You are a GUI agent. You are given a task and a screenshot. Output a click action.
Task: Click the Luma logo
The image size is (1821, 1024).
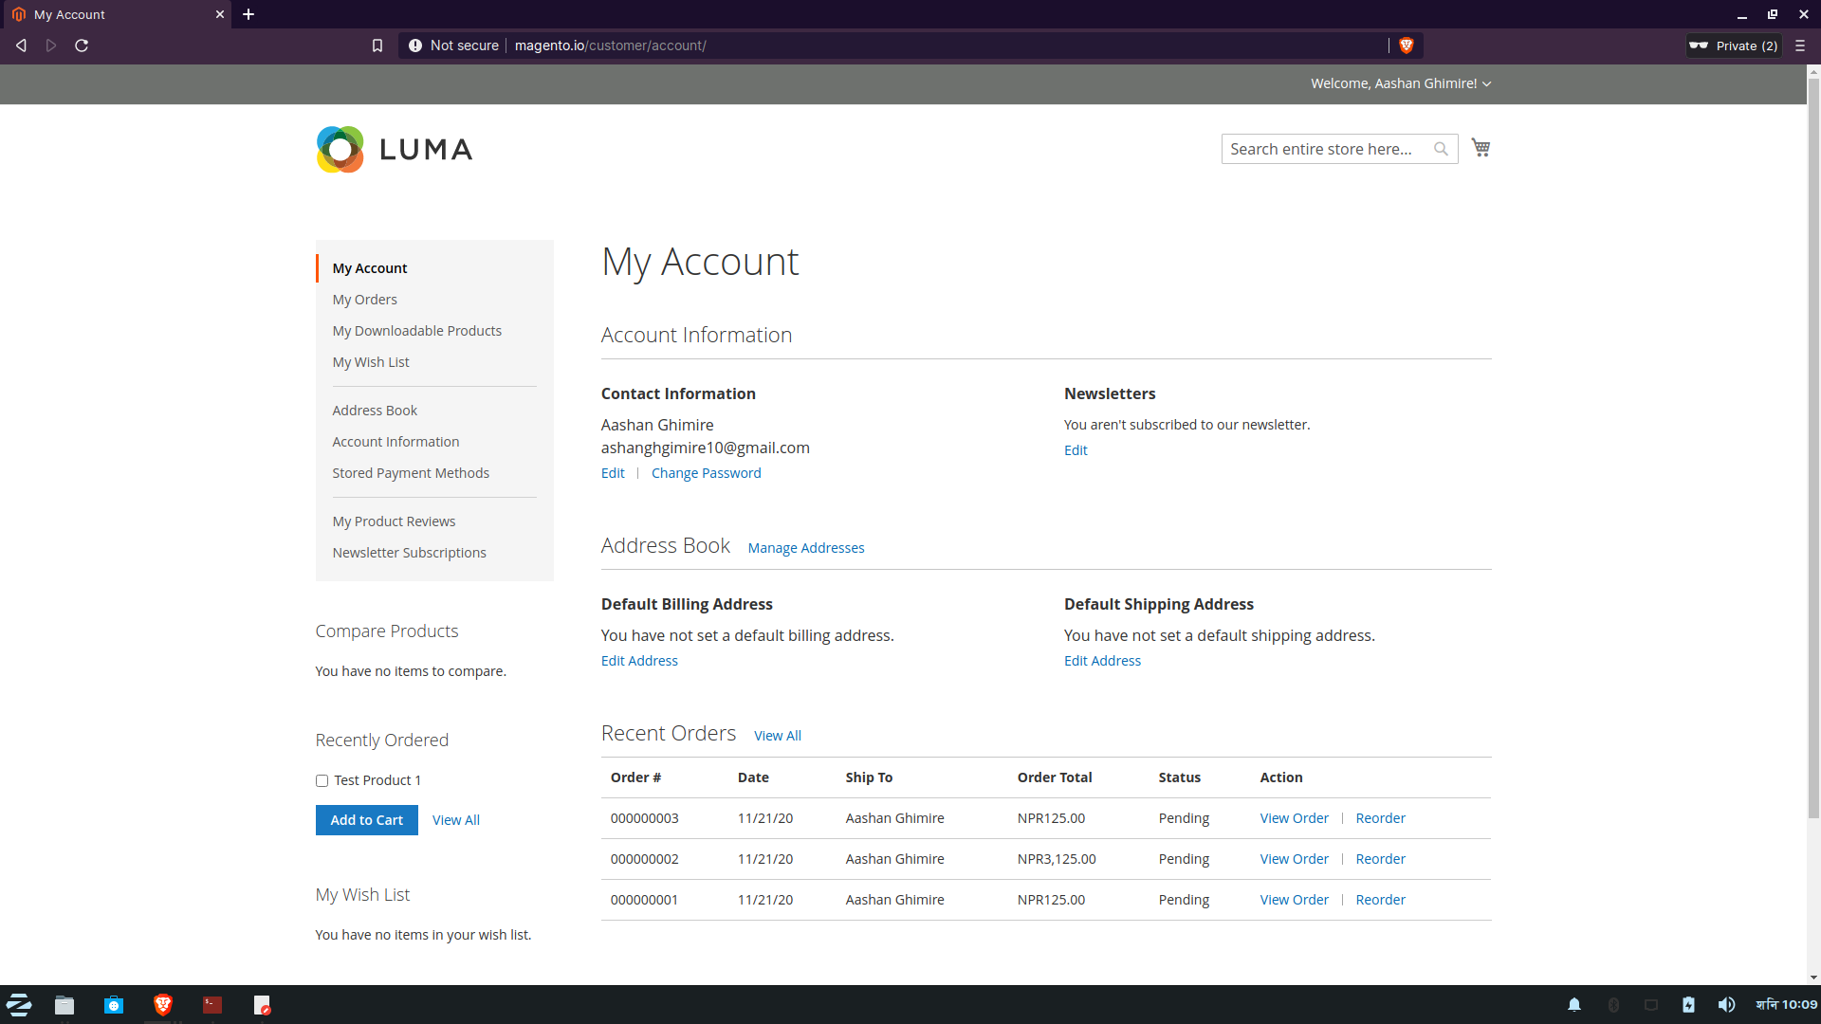[395, 149]
